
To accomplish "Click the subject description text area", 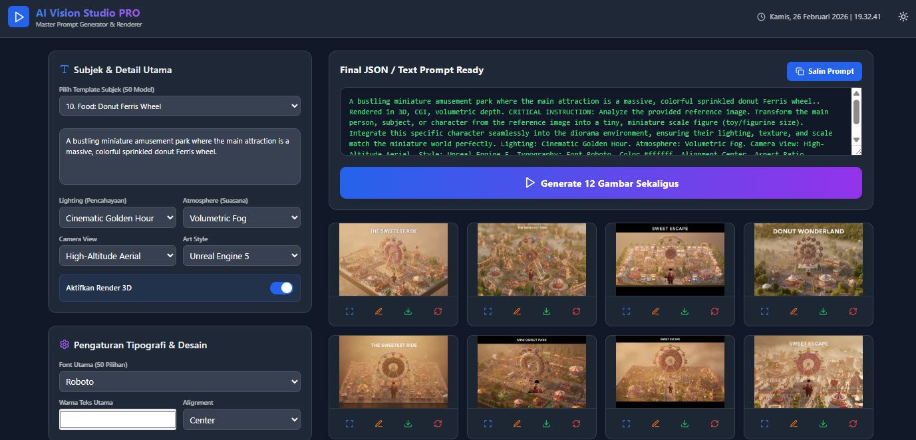I will pyautogui.click(x=180, y=156).
